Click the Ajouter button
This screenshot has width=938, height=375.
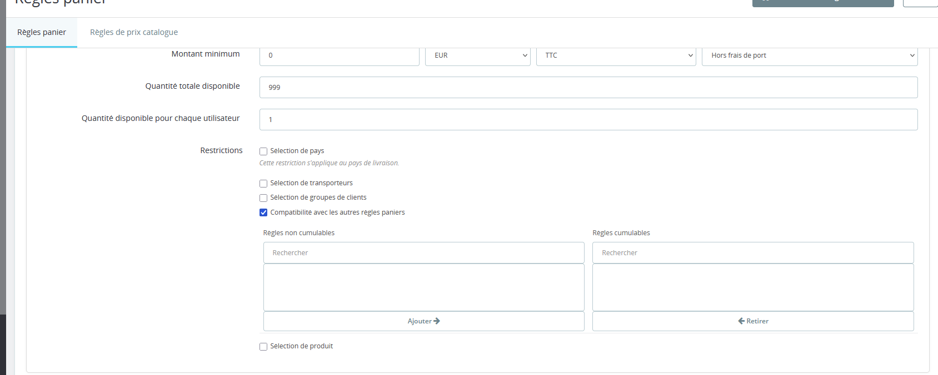(x=423, y=321)
